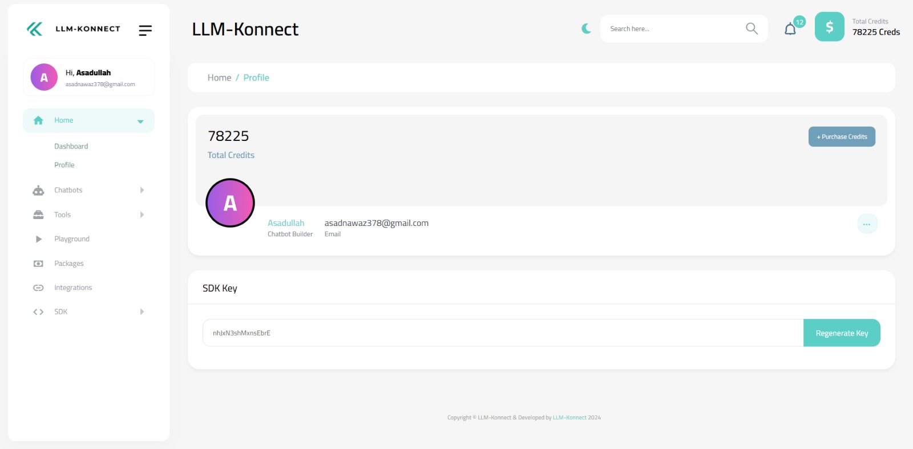
Task: Open Packages from the sidebar
Action: point(69,264)
